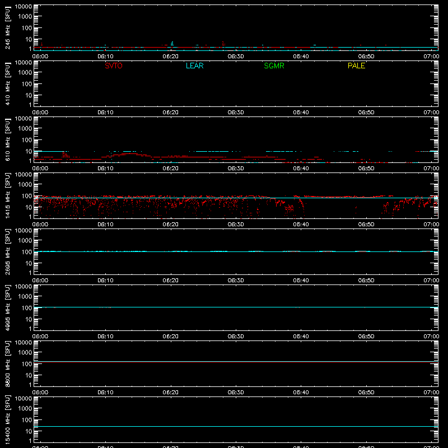Click 06:50 time label under 2695 MHz panel

tap(366, 281)
